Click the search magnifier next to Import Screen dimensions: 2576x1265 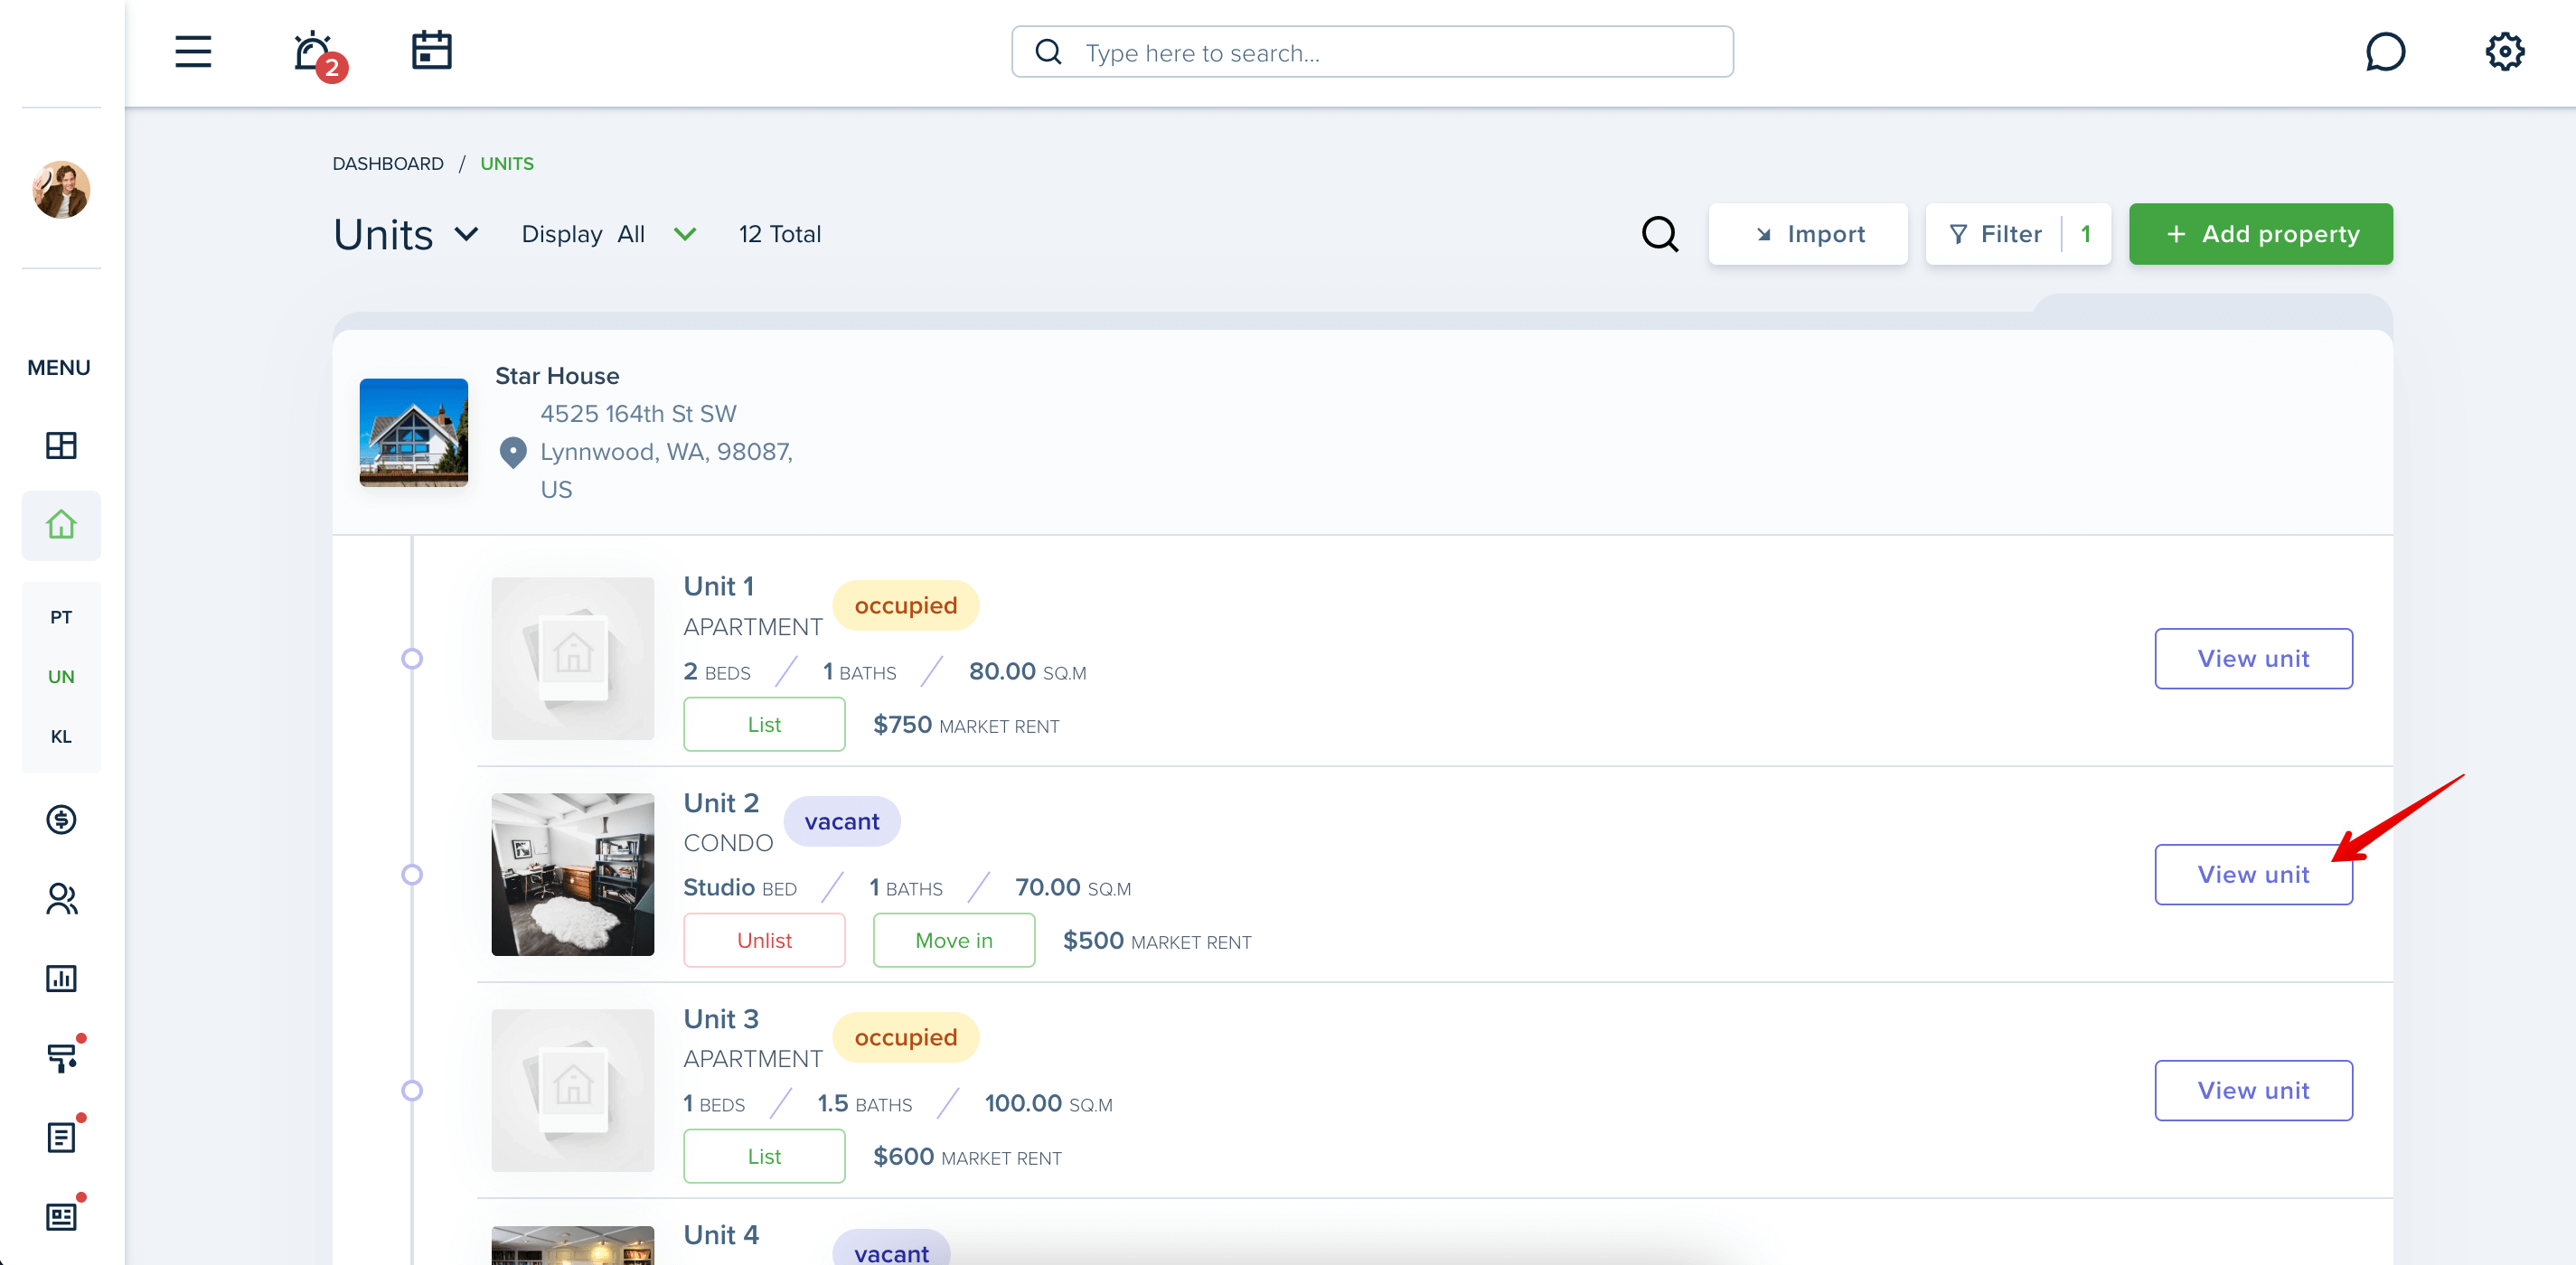pos(1660,234)
